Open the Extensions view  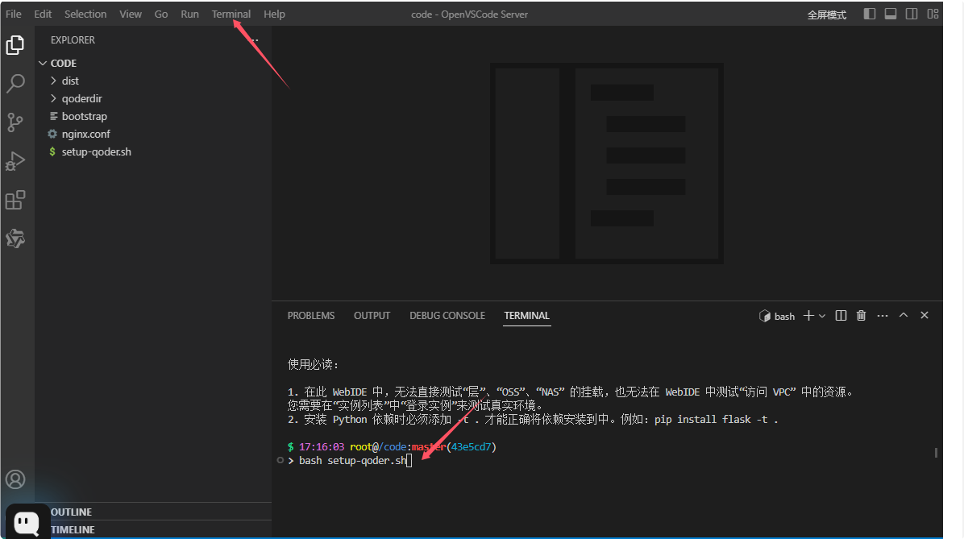coord(15,200)
